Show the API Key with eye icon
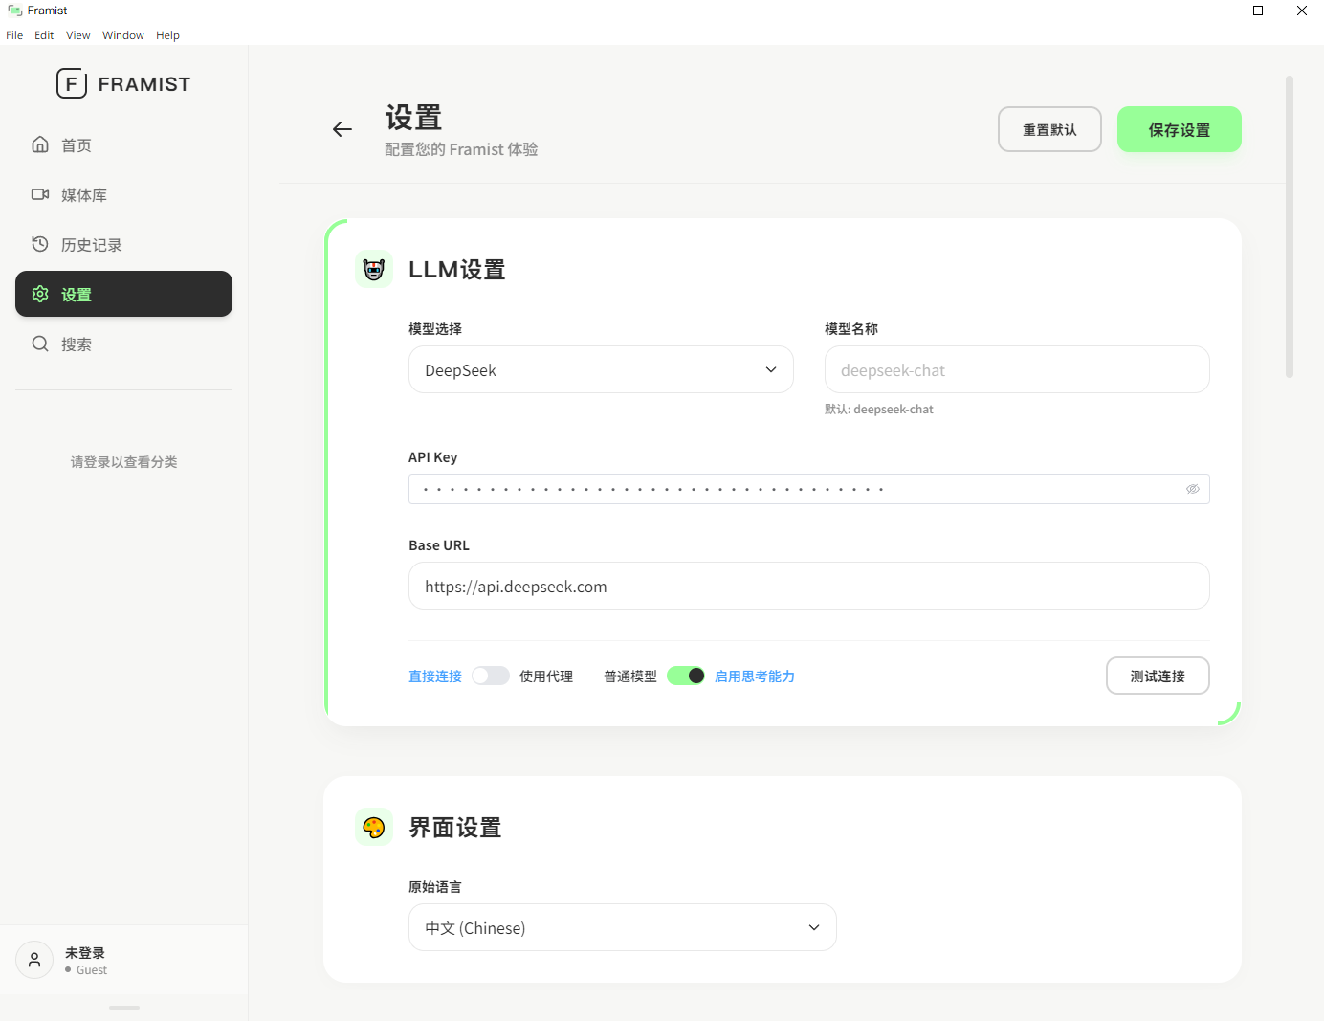Viewport: 1324px width, 1021px height. (1193, 489)
